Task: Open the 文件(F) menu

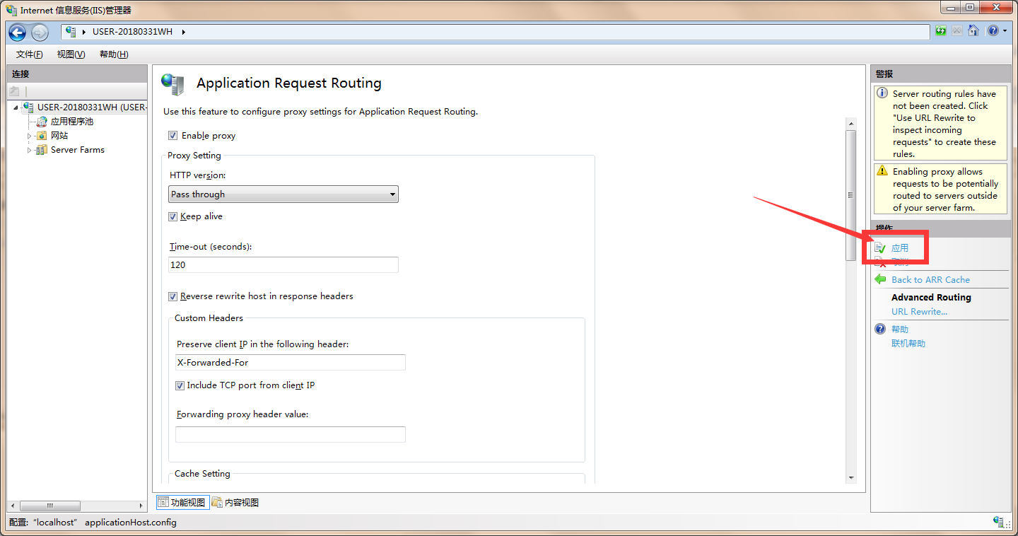Action: (x=29, y=54)
